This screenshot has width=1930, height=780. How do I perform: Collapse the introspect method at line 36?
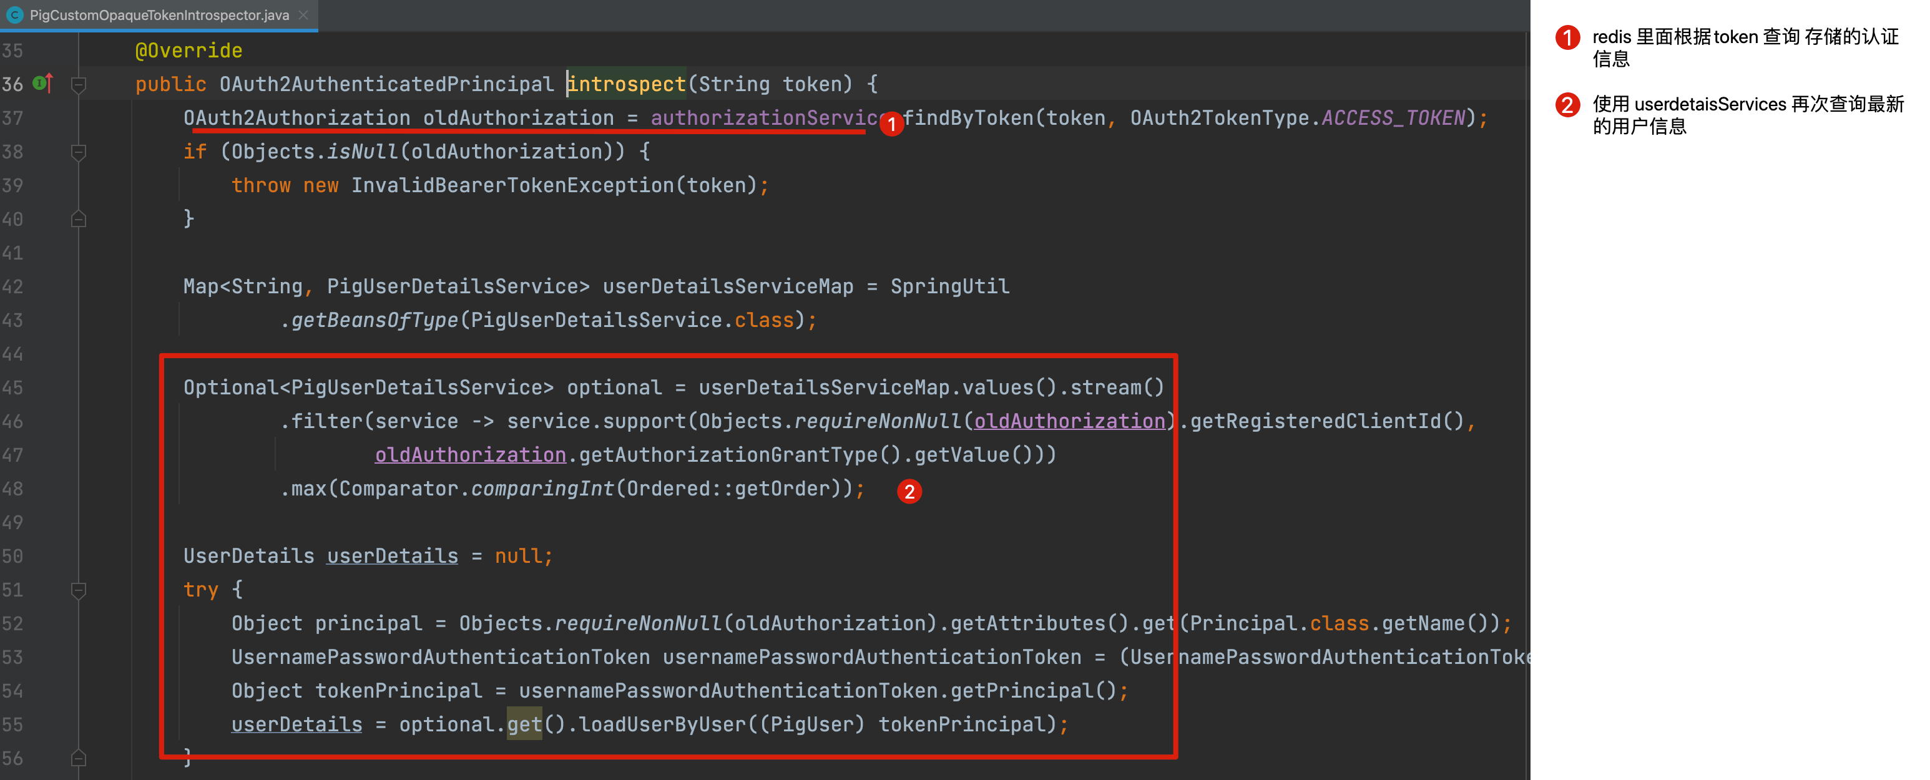[x=78, y=84]
